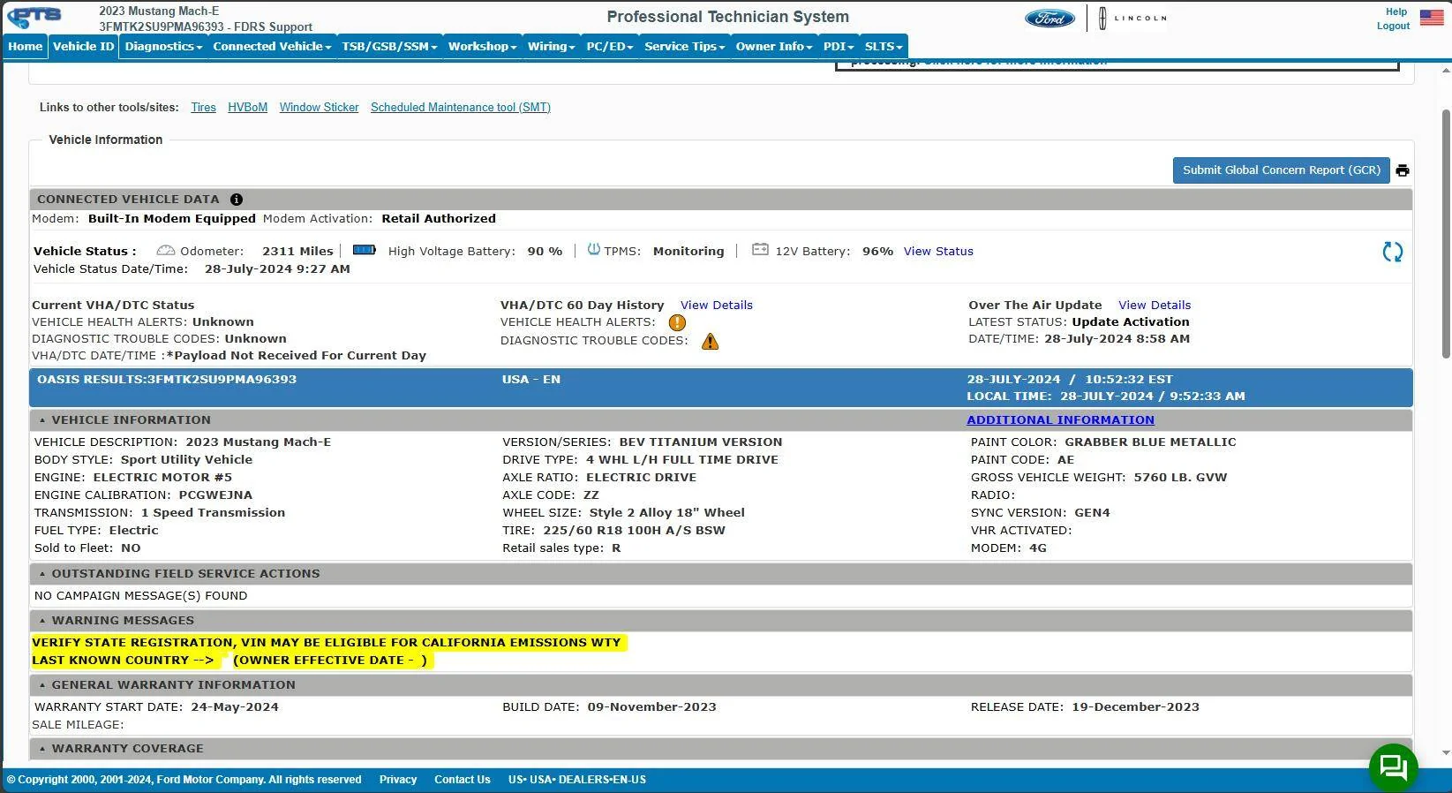Open the Diagnostics dropdown menu
The height and width of the screenshot is (793, 1452).
click(163, 47)
